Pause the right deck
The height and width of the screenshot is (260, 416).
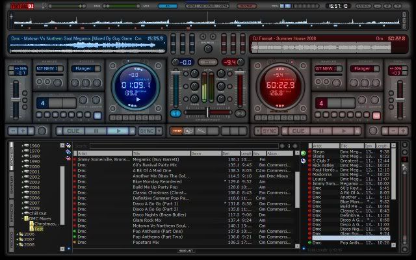point(321,131)
